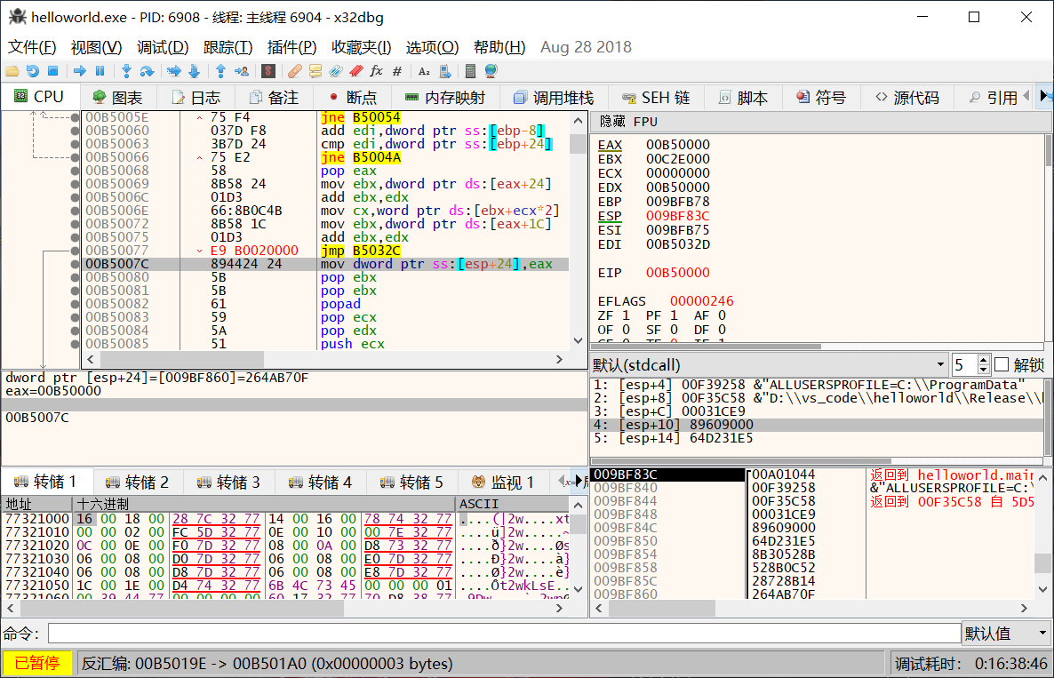Click the stack panel horizontal scrollbar
This screenshot has height=678, width=1054.
coord(664,608)
